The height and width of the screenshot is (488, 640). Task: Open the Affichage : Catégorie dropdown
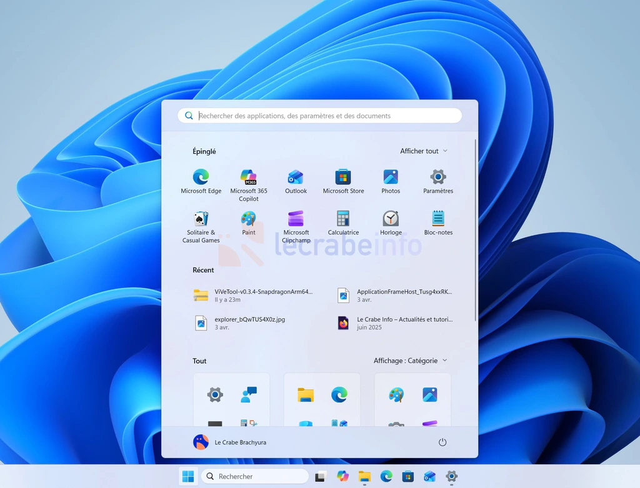(x=410, y=361)
